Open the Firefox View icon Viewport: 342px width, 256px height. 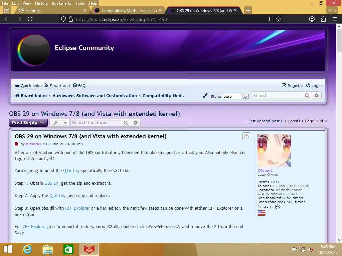(x=7, y=10)
